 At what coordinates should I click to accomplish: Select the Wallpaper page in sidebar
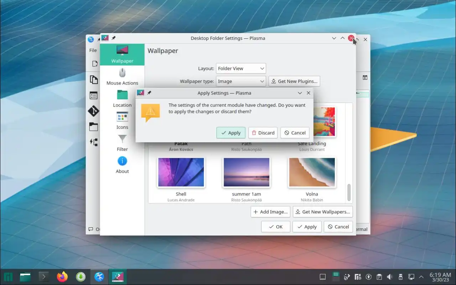point(122,55)
